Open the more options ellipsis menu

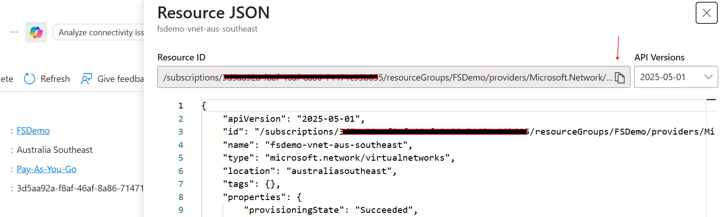pyautogui.click(x=14, y=32)
